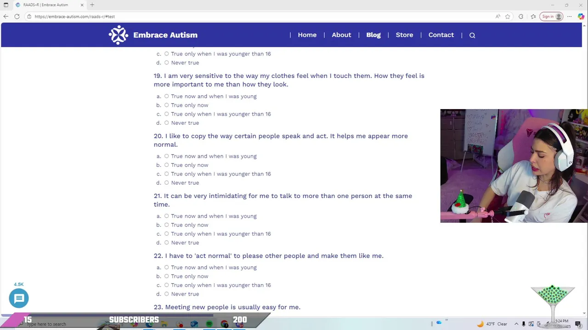Screen dimensions: 588x330
Task: Select 'True now and when I was young' for question 22
Action: coord(167,267)
